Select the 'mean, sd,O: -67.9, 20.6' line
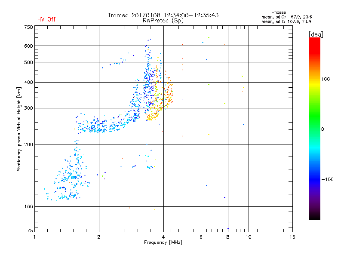This screenshot has height=258, width=344. (x=286, y=17)
